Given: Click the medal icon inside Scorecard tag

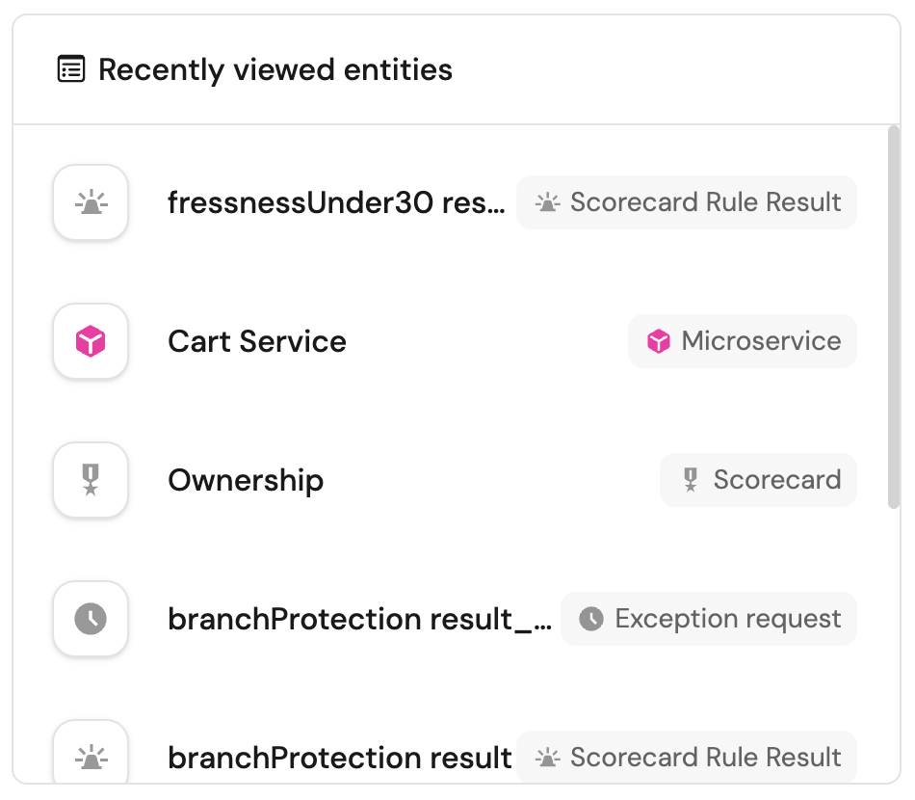Looking at the screenshot, I should (x=691, y=480).
